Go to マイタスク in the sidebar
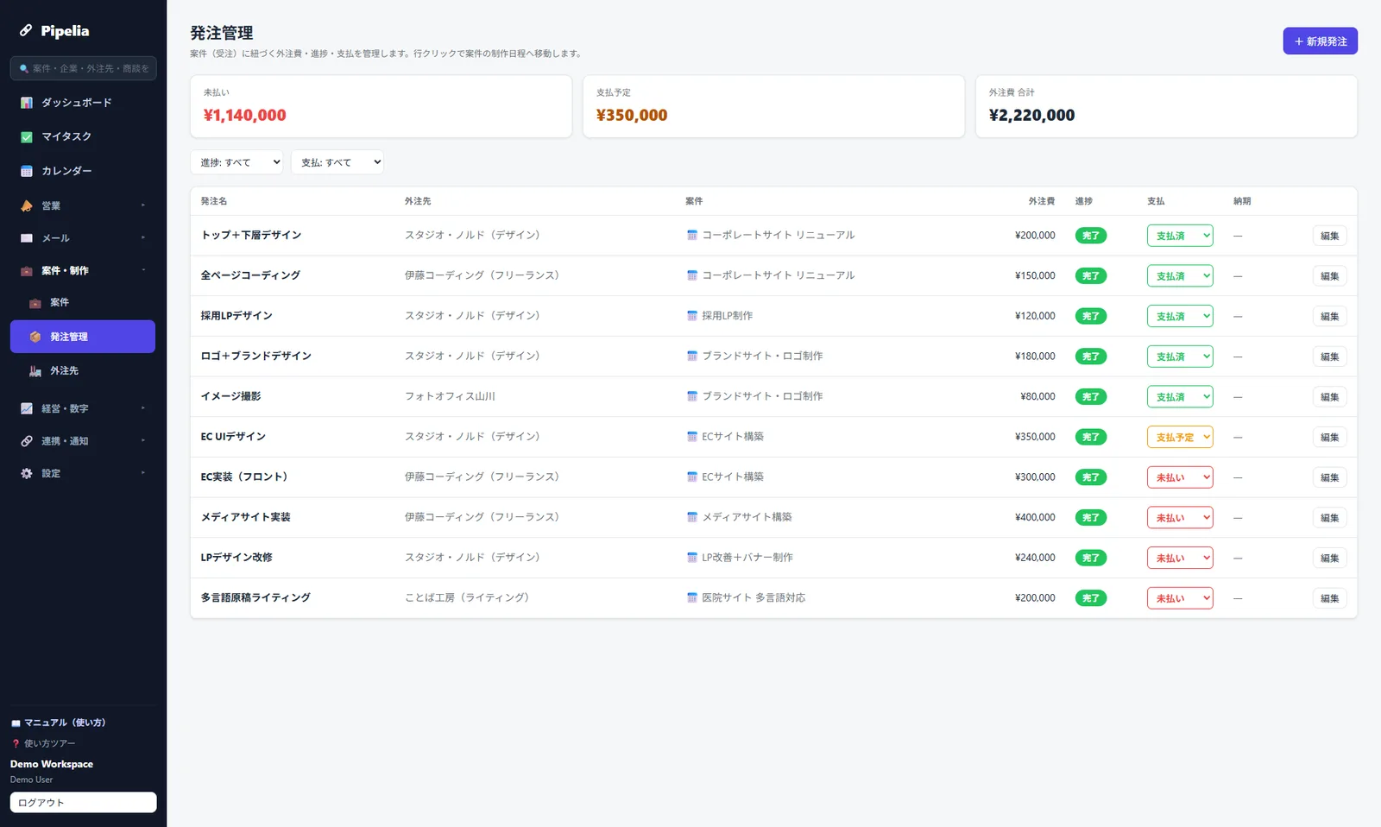The height and width of the screenshot is (827, 1381). (x=83, y=136)
